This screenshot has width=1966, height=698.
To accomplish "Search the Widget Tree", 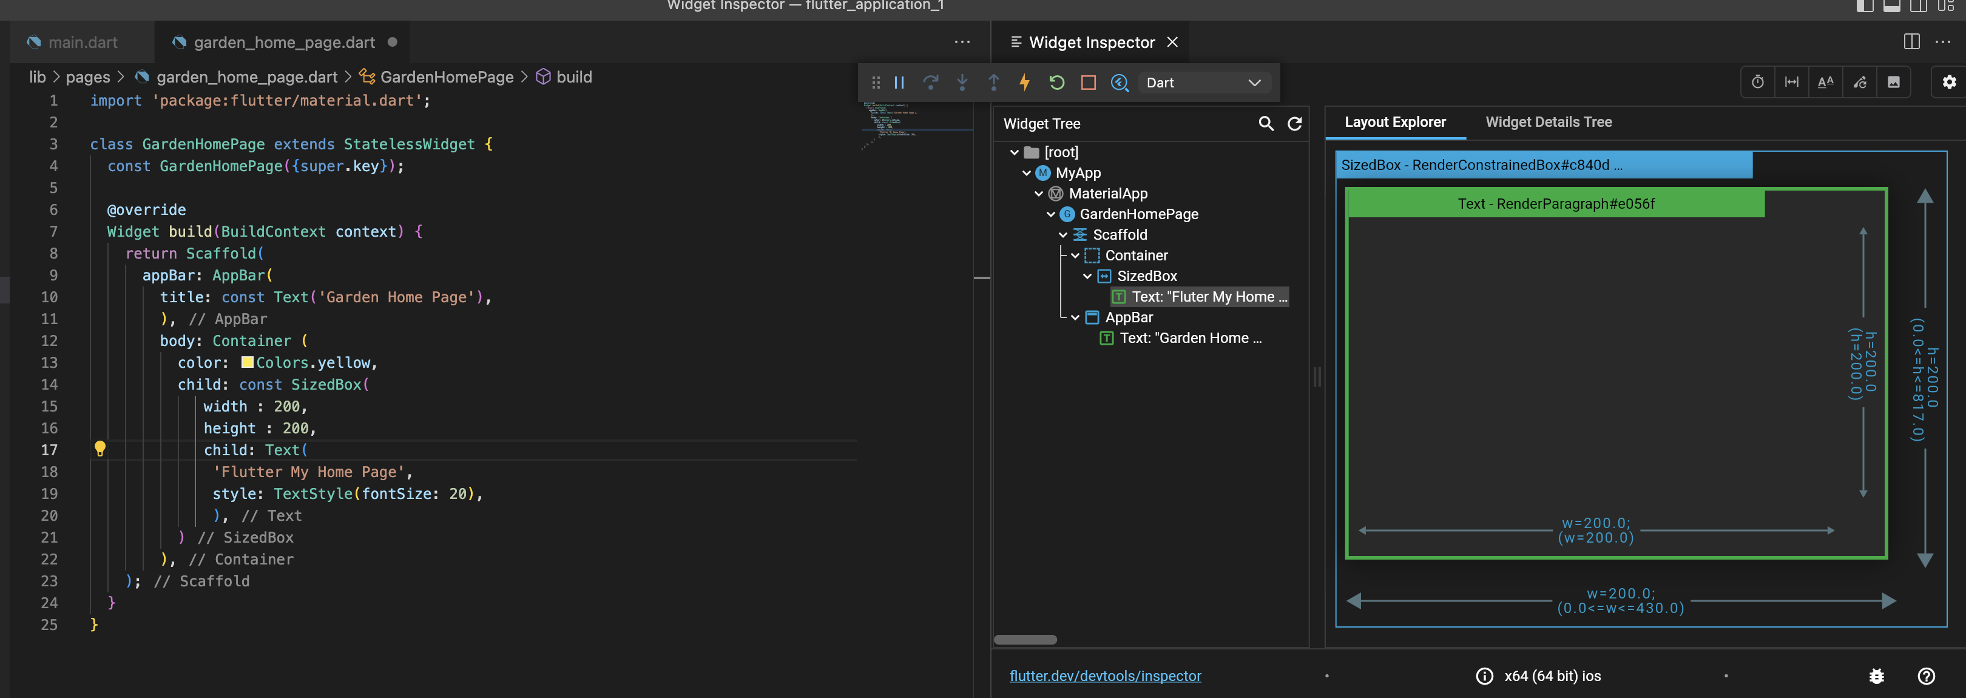I will point(1265,124).
